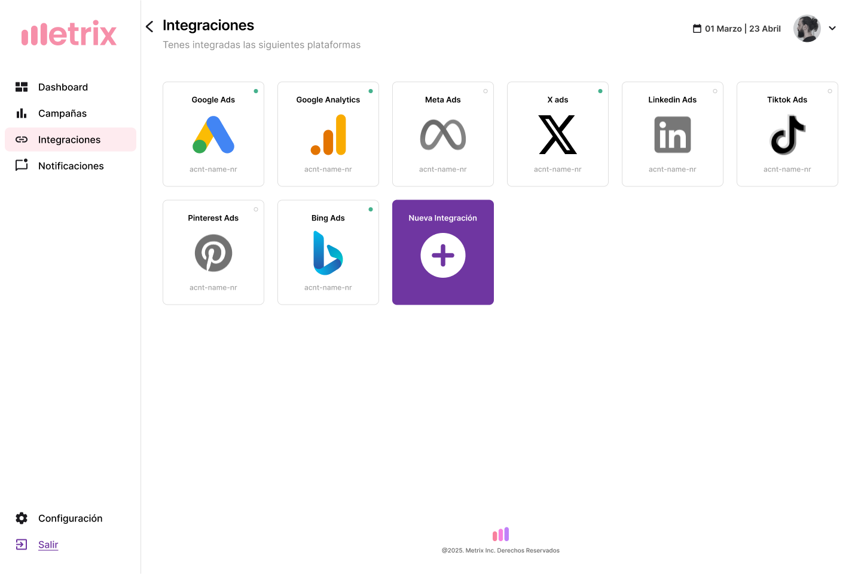Image resolution: width=861 pixels, height=574 pixels.
Task: Open the Notificaciones menu item
Action: point(71,166)
